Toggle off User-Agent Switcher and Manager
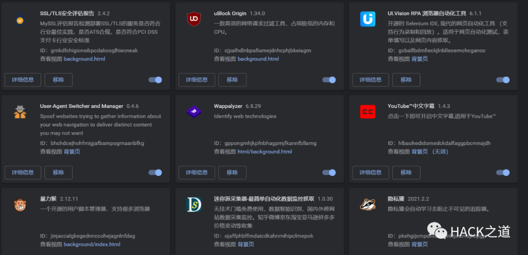 155,172
